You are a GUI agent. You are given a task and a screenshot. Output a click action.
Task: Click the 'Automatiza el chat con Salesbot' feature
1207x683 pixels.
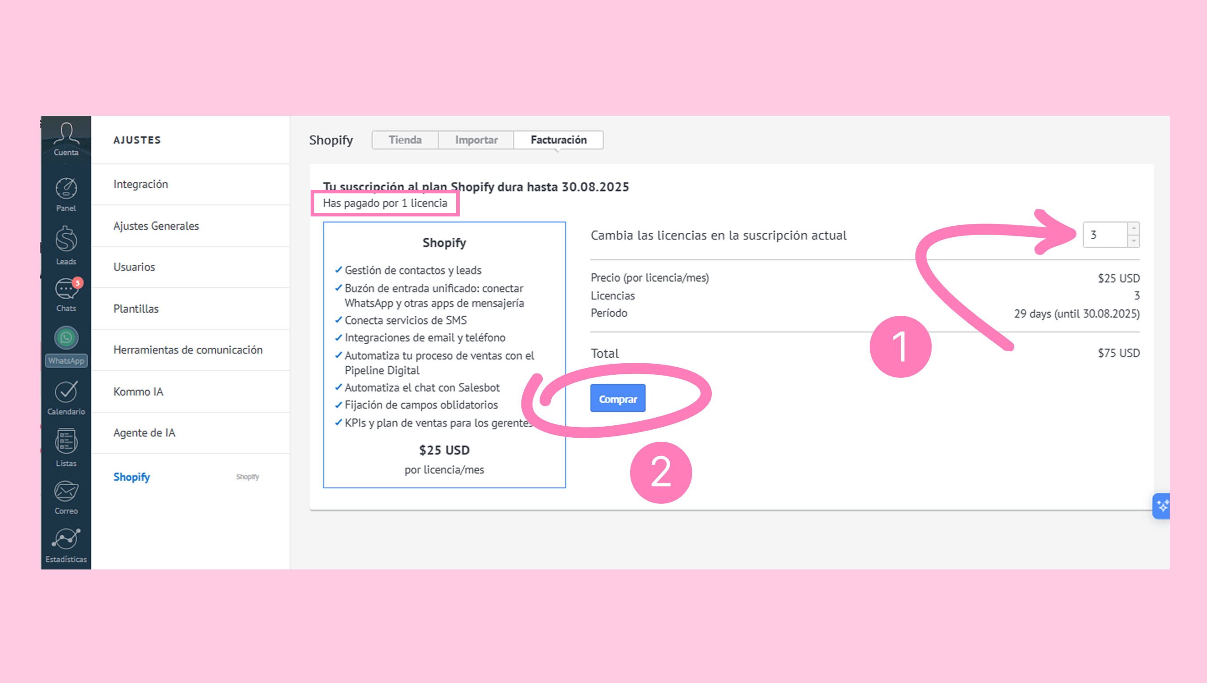coord(422,388)
